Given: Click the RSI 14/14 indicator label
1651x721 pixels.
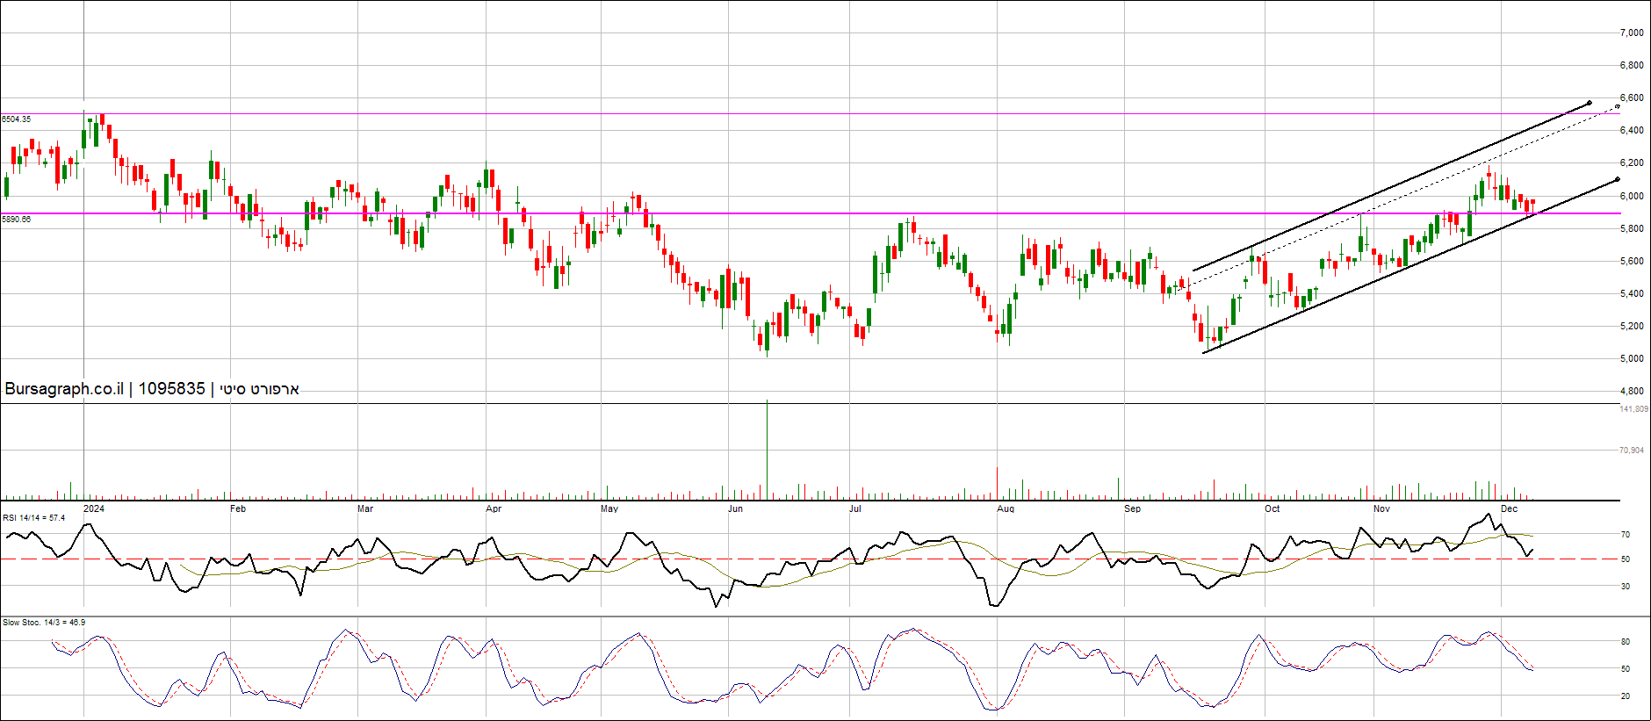Looking at the screenshot, I should point(34,518).
